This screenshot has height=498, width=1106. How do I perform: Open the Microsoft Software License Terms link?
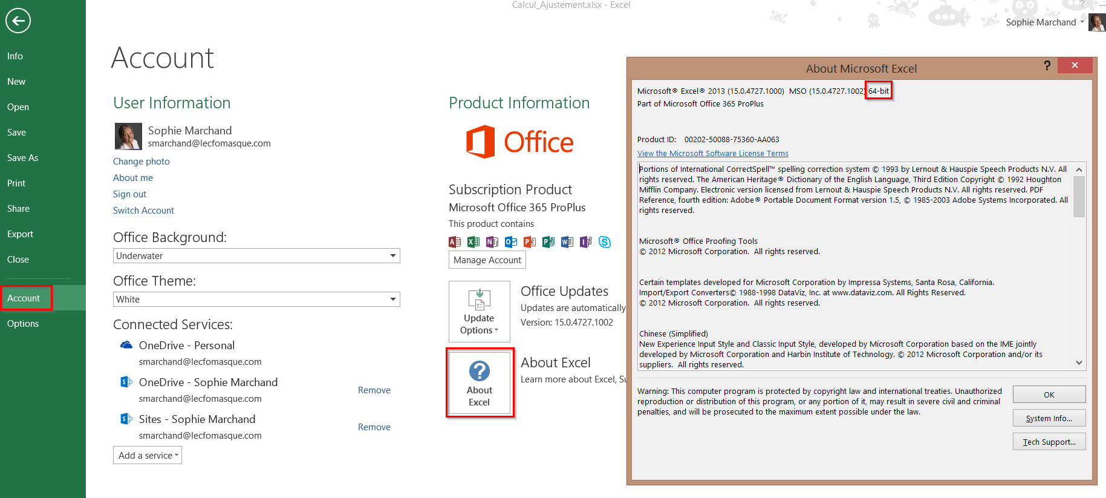pos(712,154)
